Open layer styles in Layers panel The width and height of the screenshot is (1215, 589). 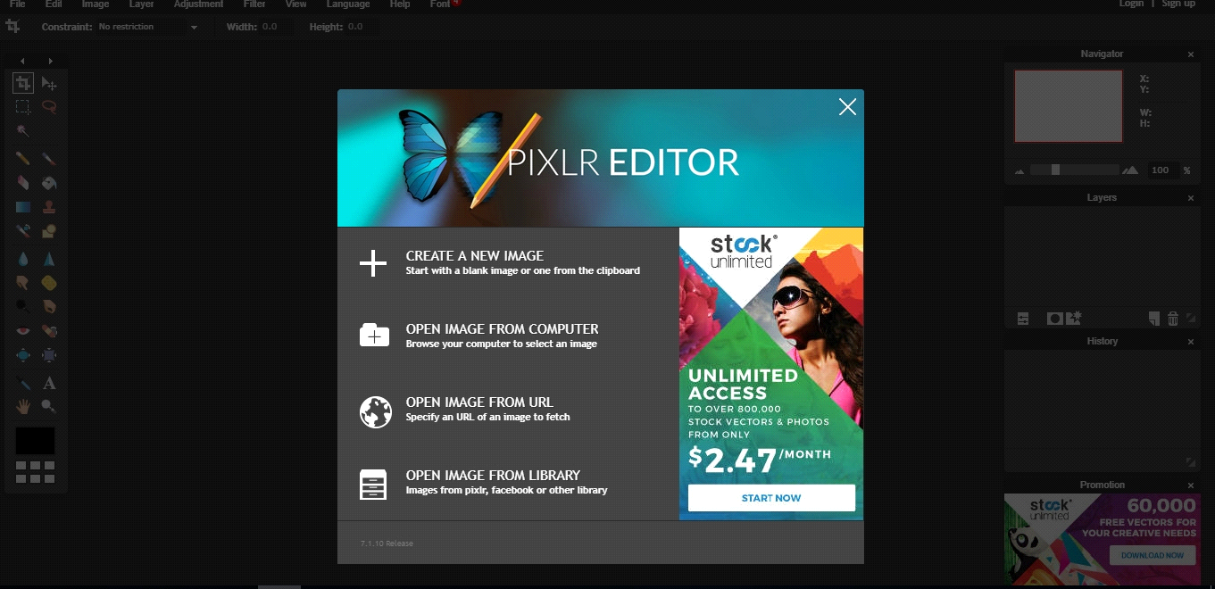pos(1073,318)
